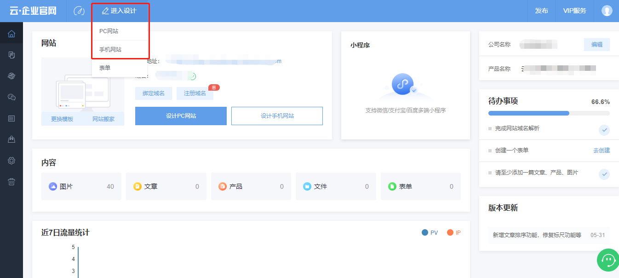The width and height of the screenshot is (619, 278).
Task: Select PC网站 from the dropdown
Action: click(x=109, y=31)
